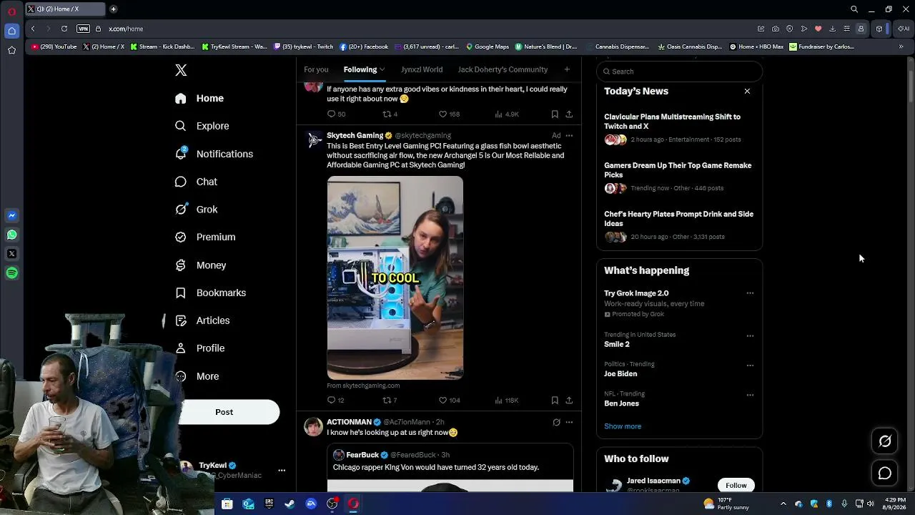
Task: Close the Today's News panel
Action: (x=747, y=91)
